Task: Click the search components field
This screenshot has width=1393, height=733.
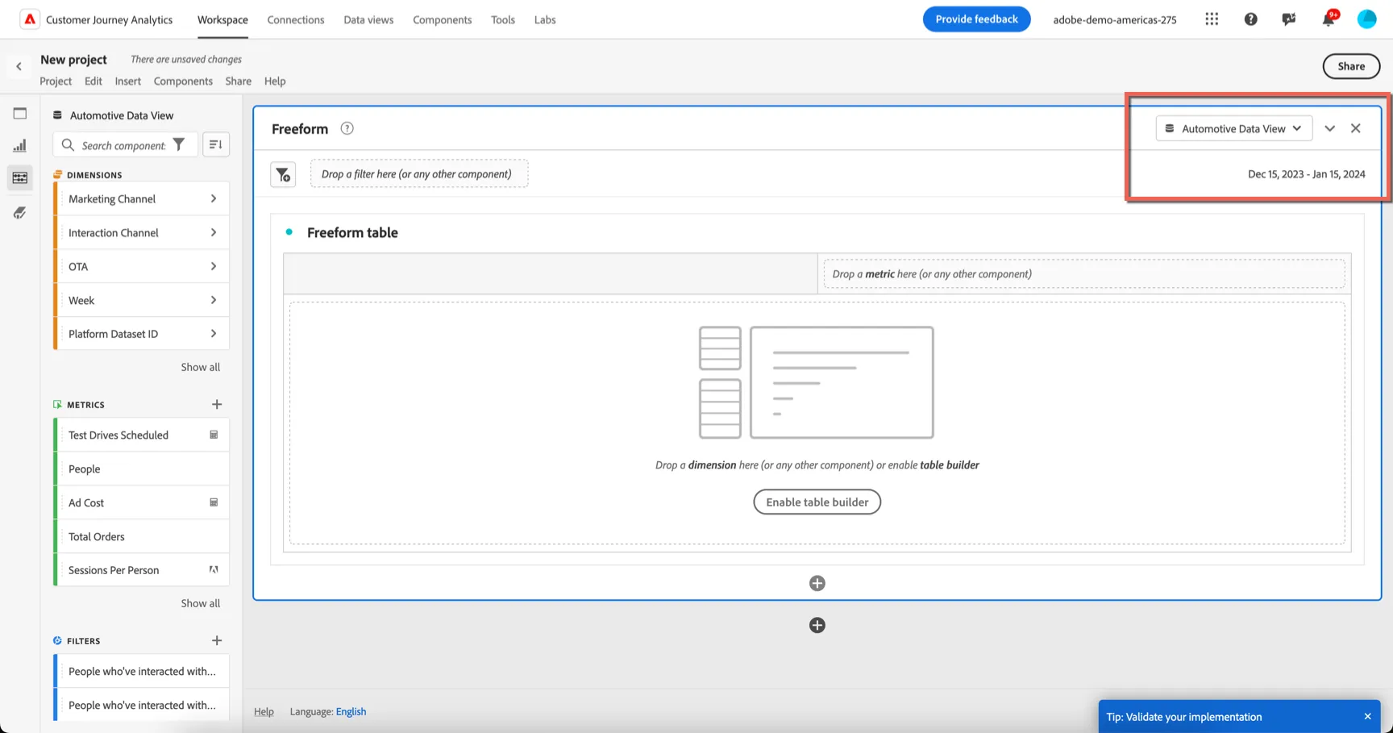Action: [x=123, y=145]
